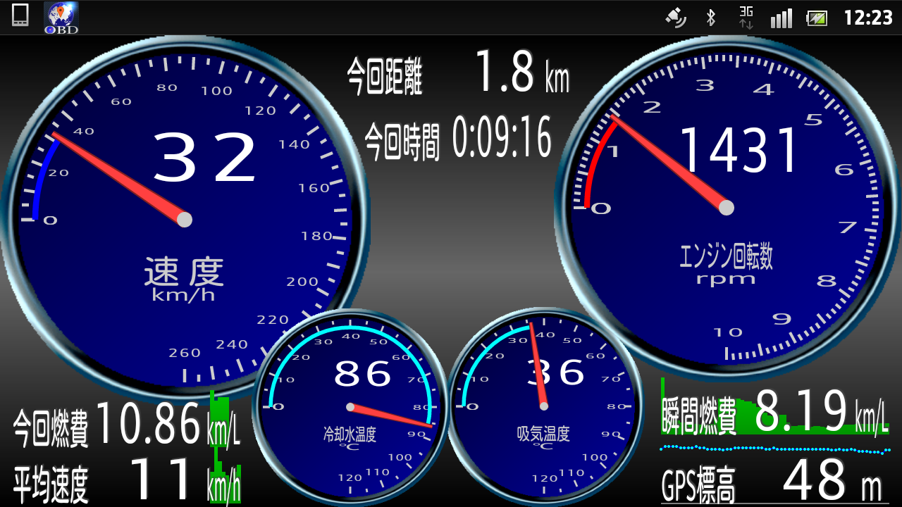Tap the 12:23 clock

tap(868, 18)
